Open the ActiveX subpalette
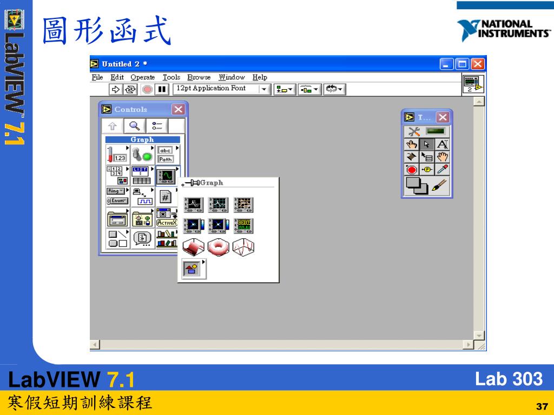The image size is (554, 415). [167, 218]
